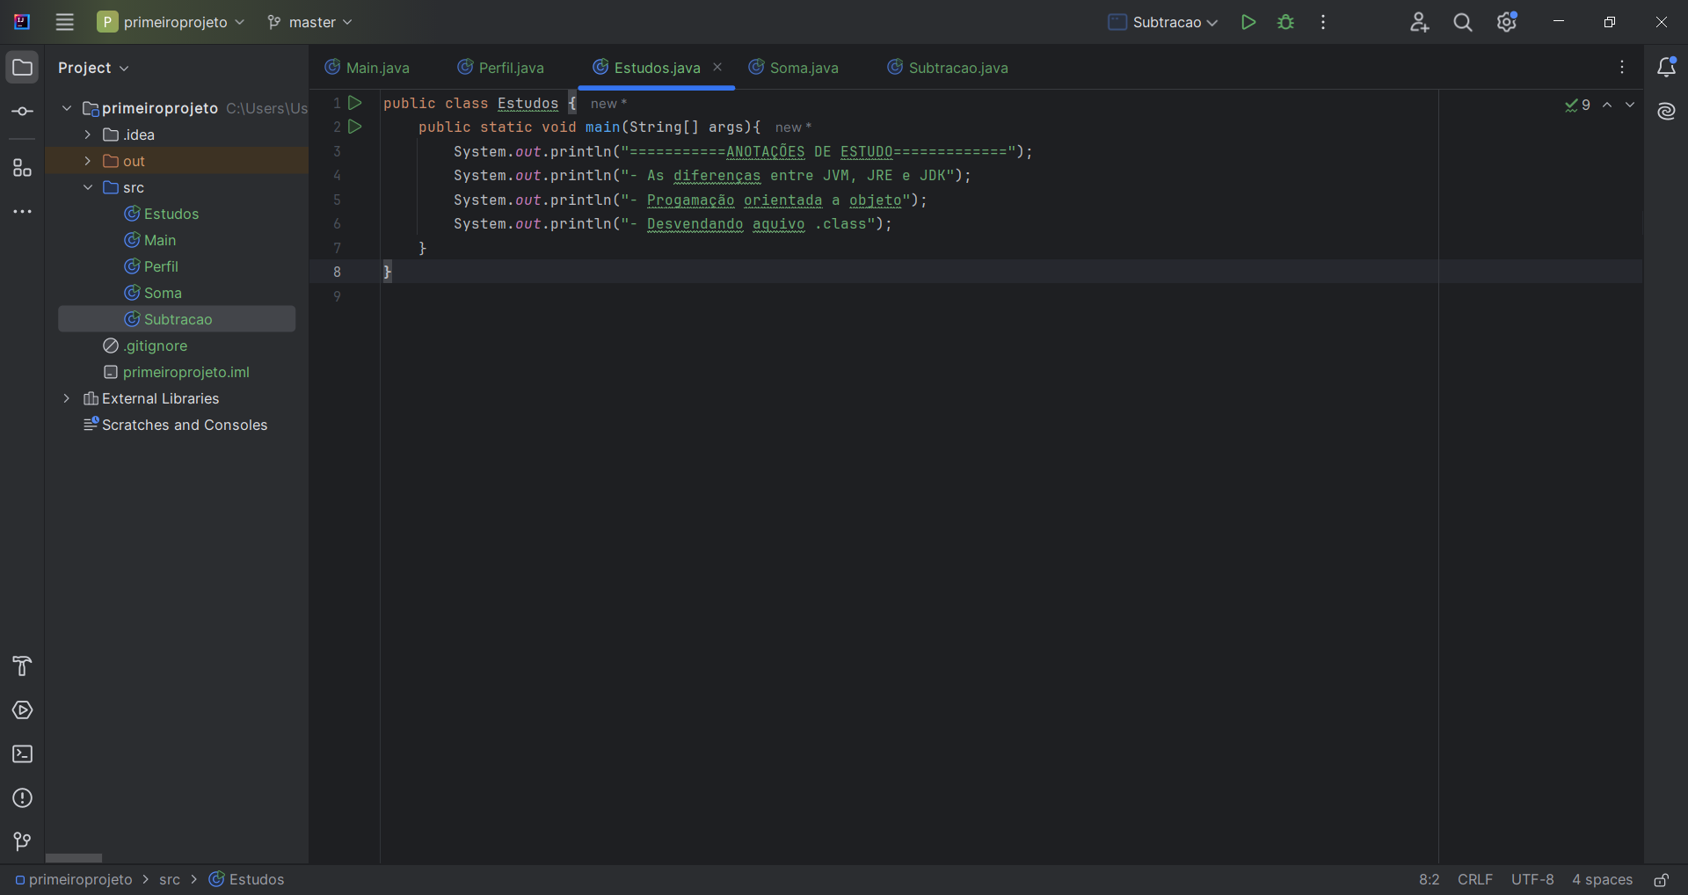The width and height of the screenshot is (1688, 895).
Task: Go to next highlighted problem
Action: [1630, 105]
